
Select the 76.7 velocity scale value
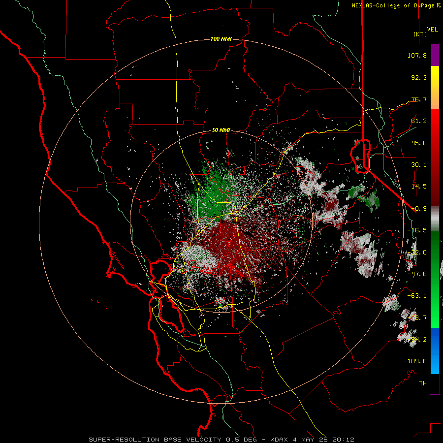(419, 99)
